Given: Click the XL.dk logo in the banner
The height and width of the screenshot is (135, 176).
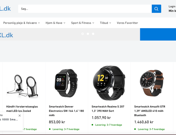Looking at the screenshot, I should [x=6, y=35].
